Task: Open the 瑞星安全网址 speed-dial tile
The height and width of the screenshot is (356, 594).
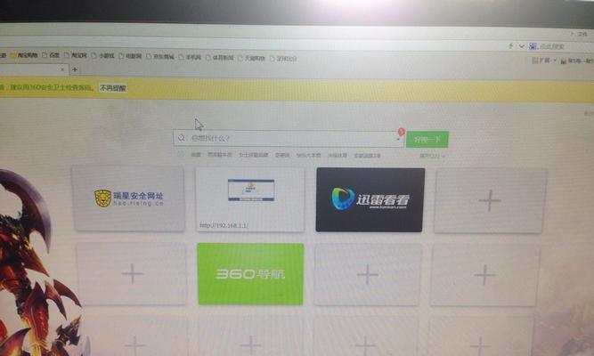Action: pyautogui.click(x=129, y=198)
